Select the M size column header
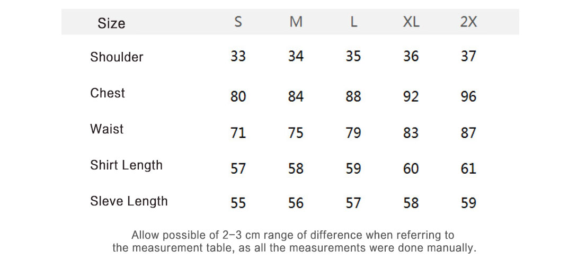The width and height of the screenshot is (586, 277). click(x=296, y=22)
